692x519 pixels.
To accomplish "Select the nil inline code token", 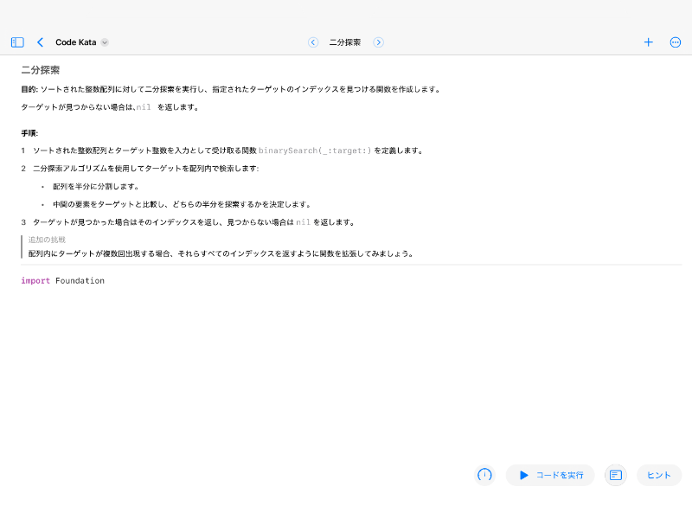I will (141, 107).
